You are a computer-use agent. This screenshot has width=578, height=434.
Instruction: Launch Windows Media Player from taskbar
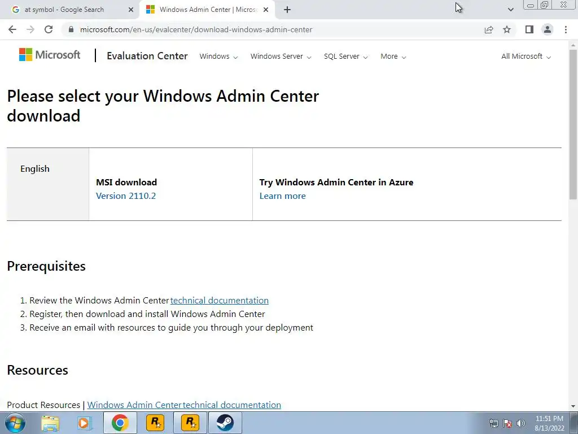point(84,423)
